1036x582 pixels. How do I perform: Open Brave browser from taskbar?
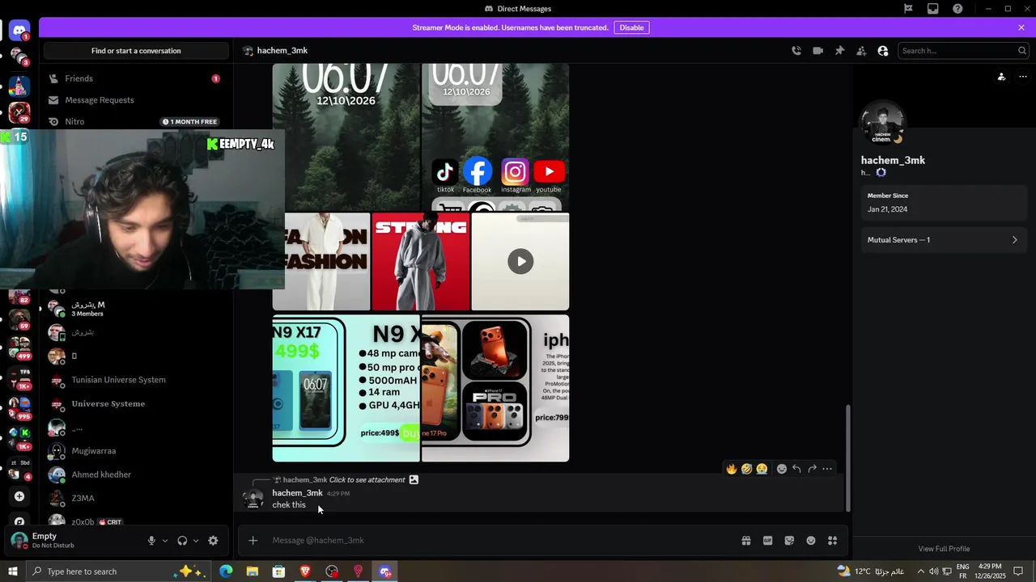pyautogui.click(x=305, y=571)
